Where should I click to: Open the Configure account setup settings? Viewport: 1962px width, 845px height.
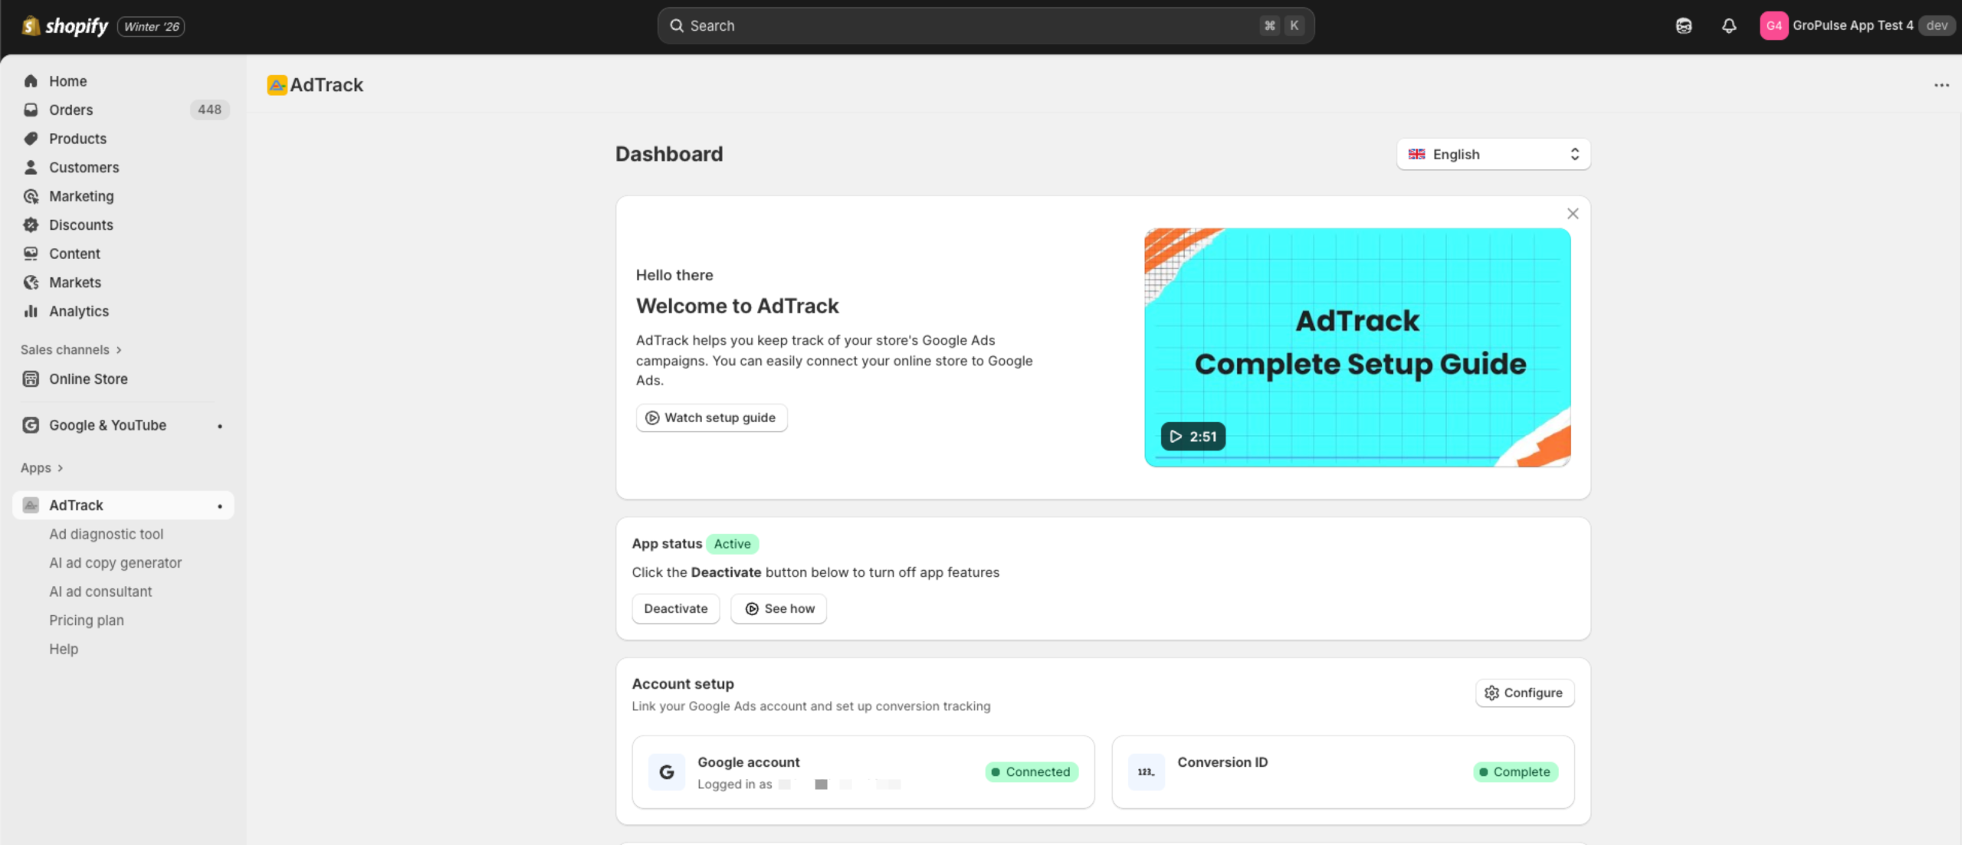(x=1524, y=693)
